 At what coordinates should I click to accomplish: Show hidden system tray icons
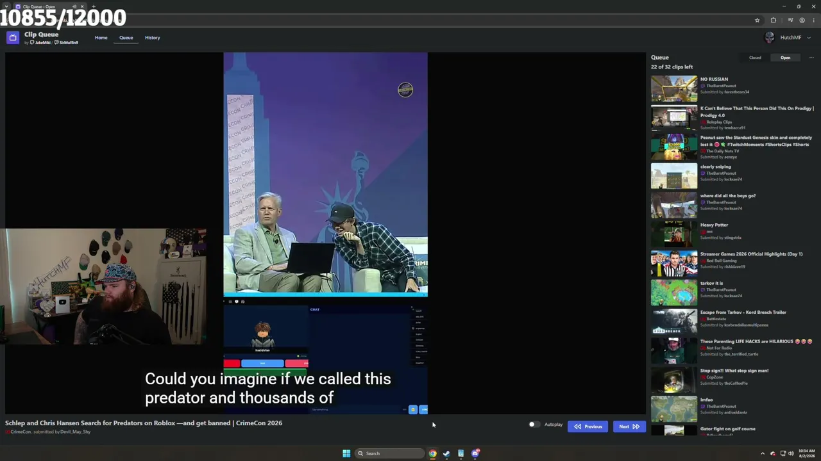pos(762,453)
